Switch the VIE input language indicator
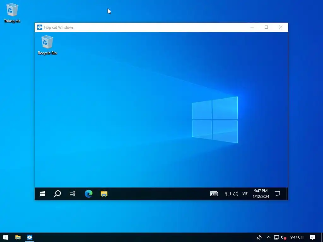Image resolution: width=323 pixels, height=242 pixels. coord(245,194)
